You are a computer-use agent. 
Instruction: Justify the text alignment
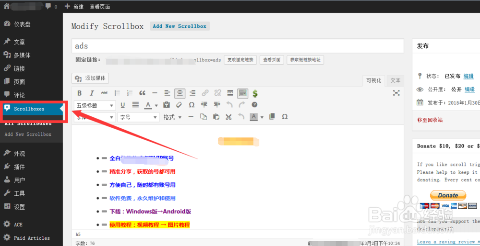[x=135, y=105]
